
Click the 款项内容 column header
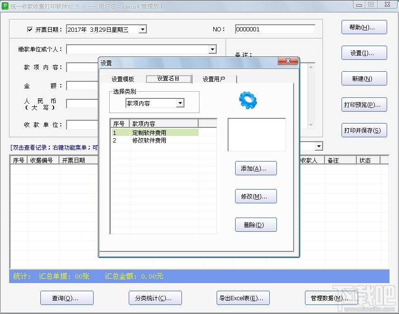164,124
